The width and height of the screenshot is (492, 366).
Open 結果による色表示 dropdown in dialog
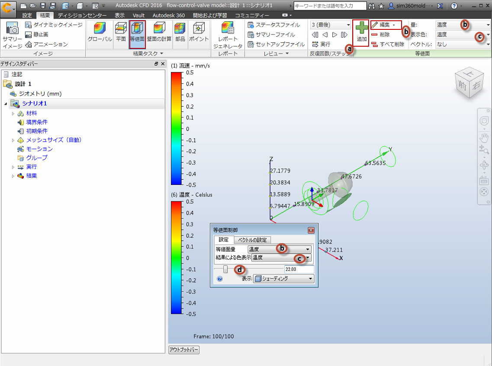281,258
